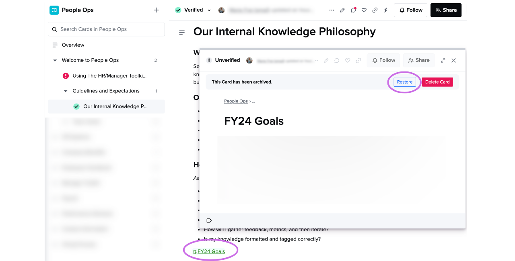Image resolution: width=515 pixels, height=261 pixels.
Task: Open comments icon with red notification dot
Action: click(353, 10)
